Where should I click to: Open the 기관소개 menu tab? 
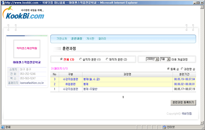pyautogui.click(x=61, y=39)
